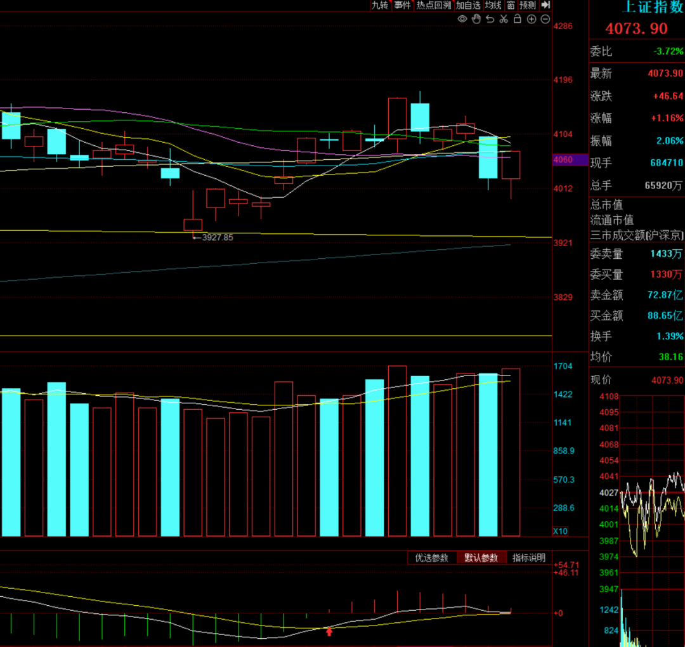Click the 预测 forecast button
The width and height of the screenshot is (685, 647).
coord(528,5)
